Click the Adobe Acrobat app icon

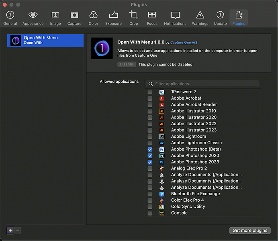coord(161,98)
